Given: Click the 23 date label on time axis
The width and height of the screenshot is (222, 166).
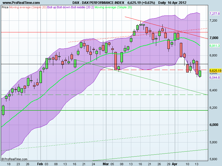Looking at the screenshot, I should [18, 164].
